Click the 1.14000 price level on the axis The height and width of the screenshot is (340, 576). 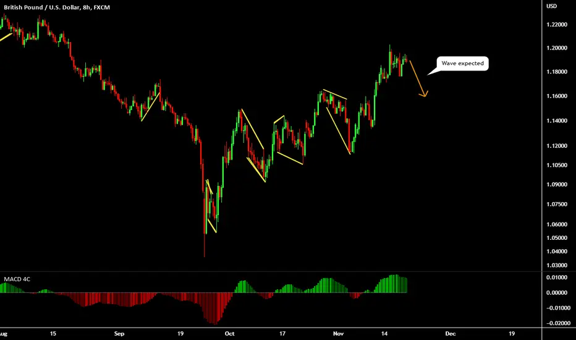(x=556, y=121)
